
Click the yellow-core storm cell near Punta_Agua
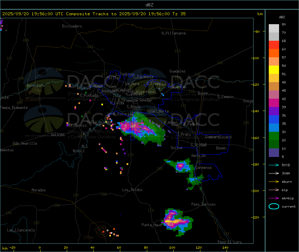click(177, 222)
